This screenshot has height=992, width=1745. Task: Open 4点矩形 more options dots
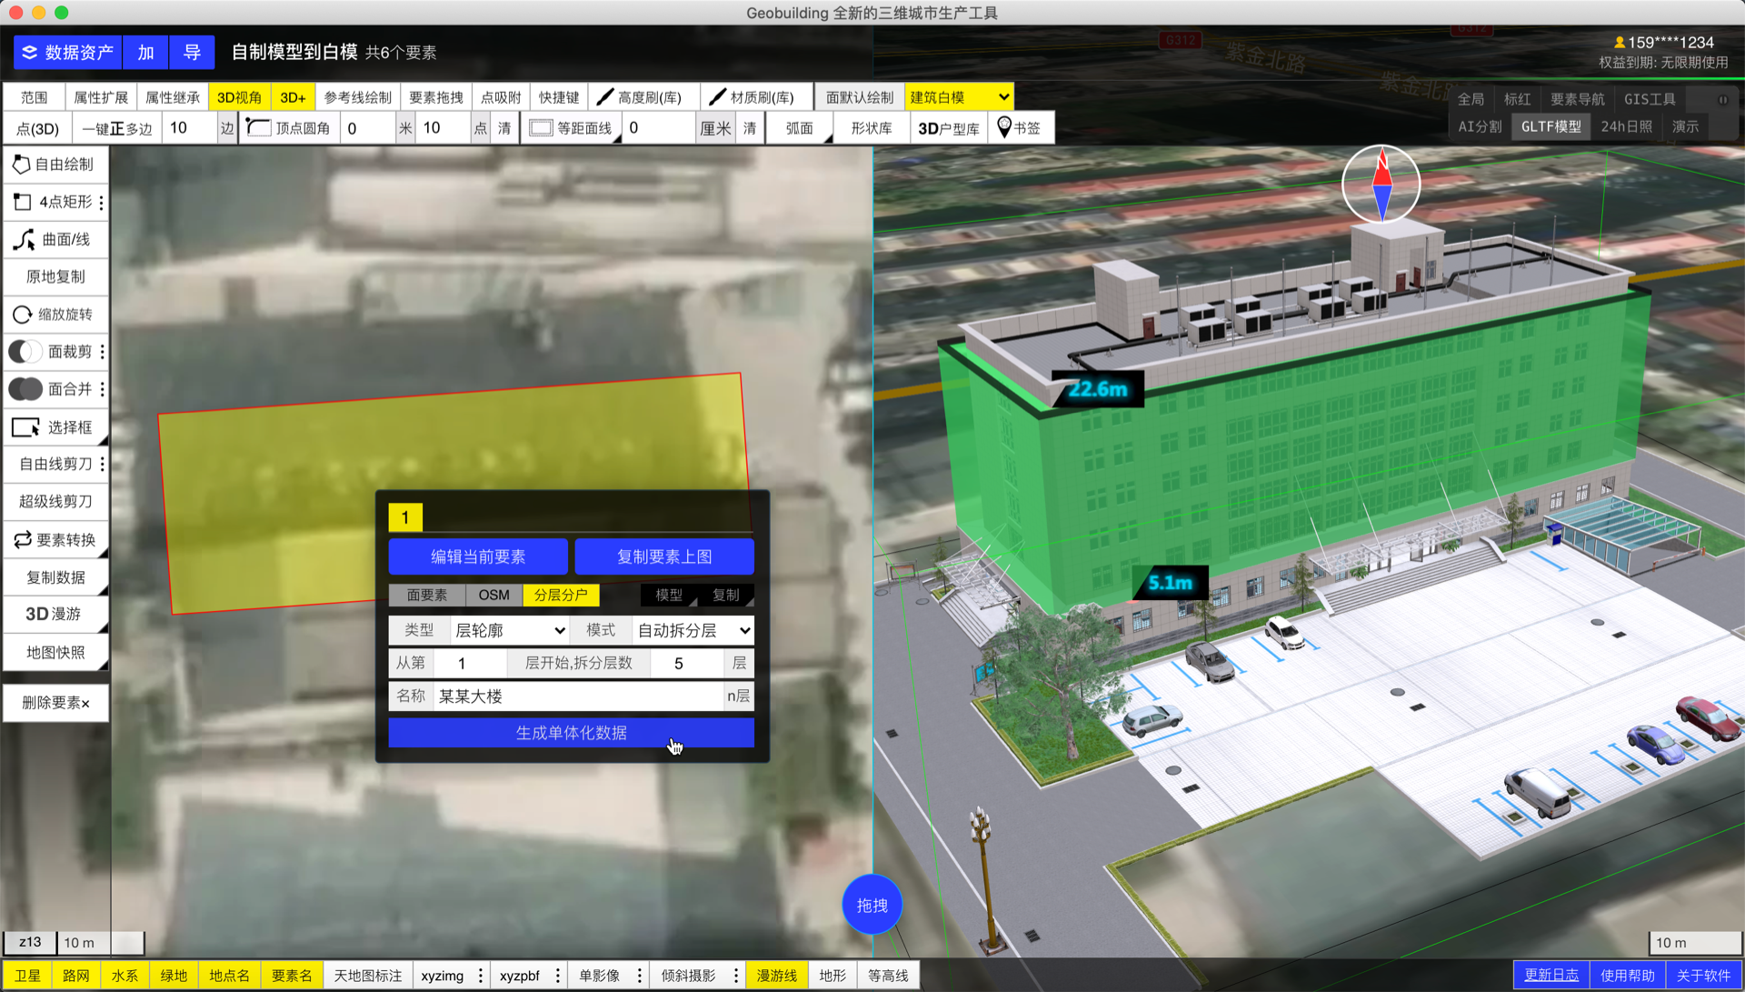pyautogui.click(x=102, y=202)
